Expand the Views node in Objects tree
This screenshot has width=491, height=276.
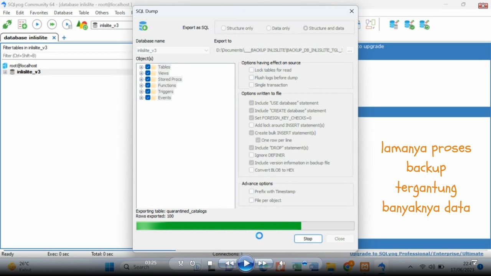tap(141, 73)
